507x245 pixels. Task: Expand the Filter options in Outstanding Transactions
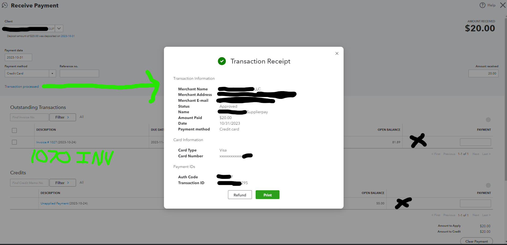tap(62, 117)
